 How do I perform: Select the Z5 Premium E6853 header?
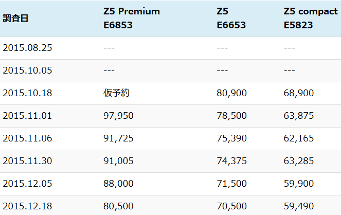click(x=132, y=19)
